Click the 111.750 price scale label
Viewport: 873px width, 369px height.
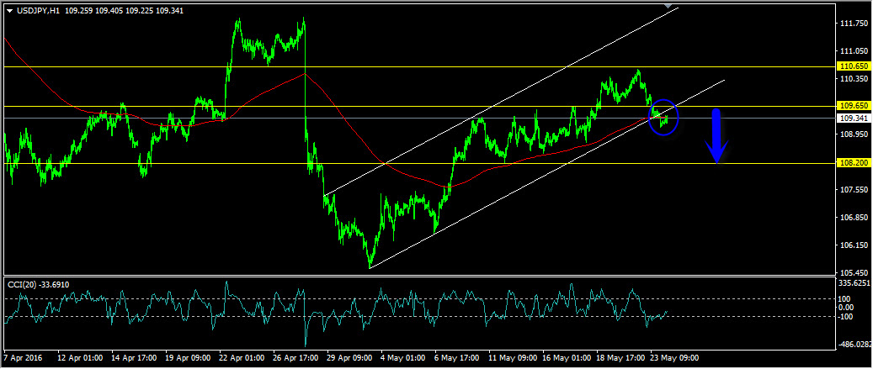[853, 24]
